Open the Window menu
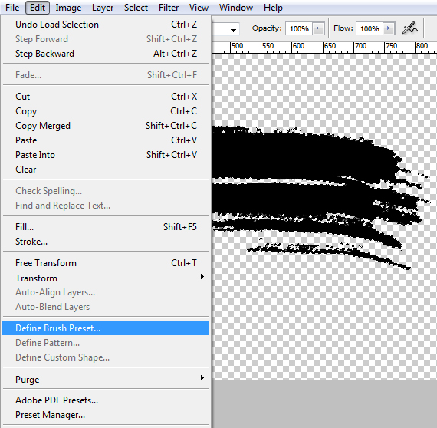The height and width of the screenshot is (428, 437). pyautogui.click(x=236, y=8)
